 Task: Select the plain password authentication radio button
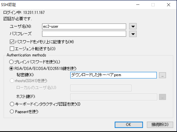(11, 62)
